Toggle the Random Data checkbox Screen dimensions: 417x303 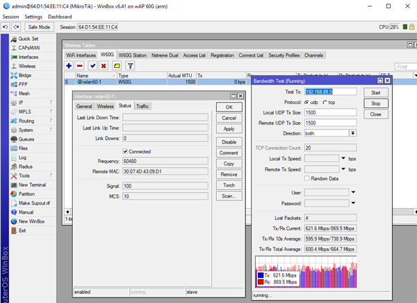[x=307, y=179]
